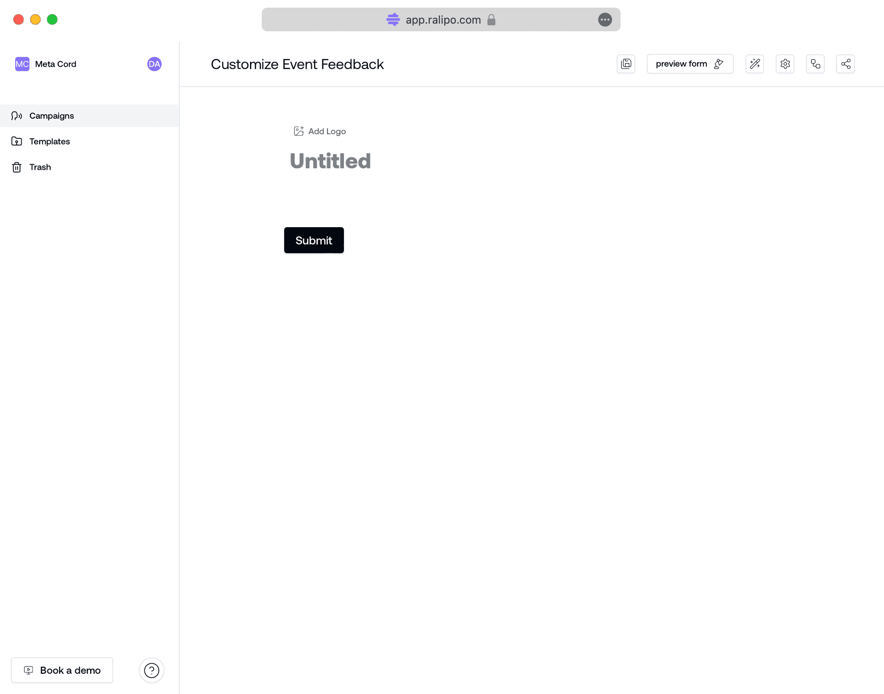Click the app.ralipo.com address bar

point(442,19)
